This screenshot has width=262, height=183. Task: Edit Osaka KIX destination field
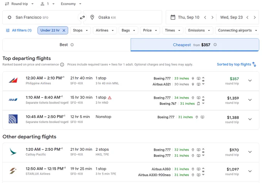[123, 17]
